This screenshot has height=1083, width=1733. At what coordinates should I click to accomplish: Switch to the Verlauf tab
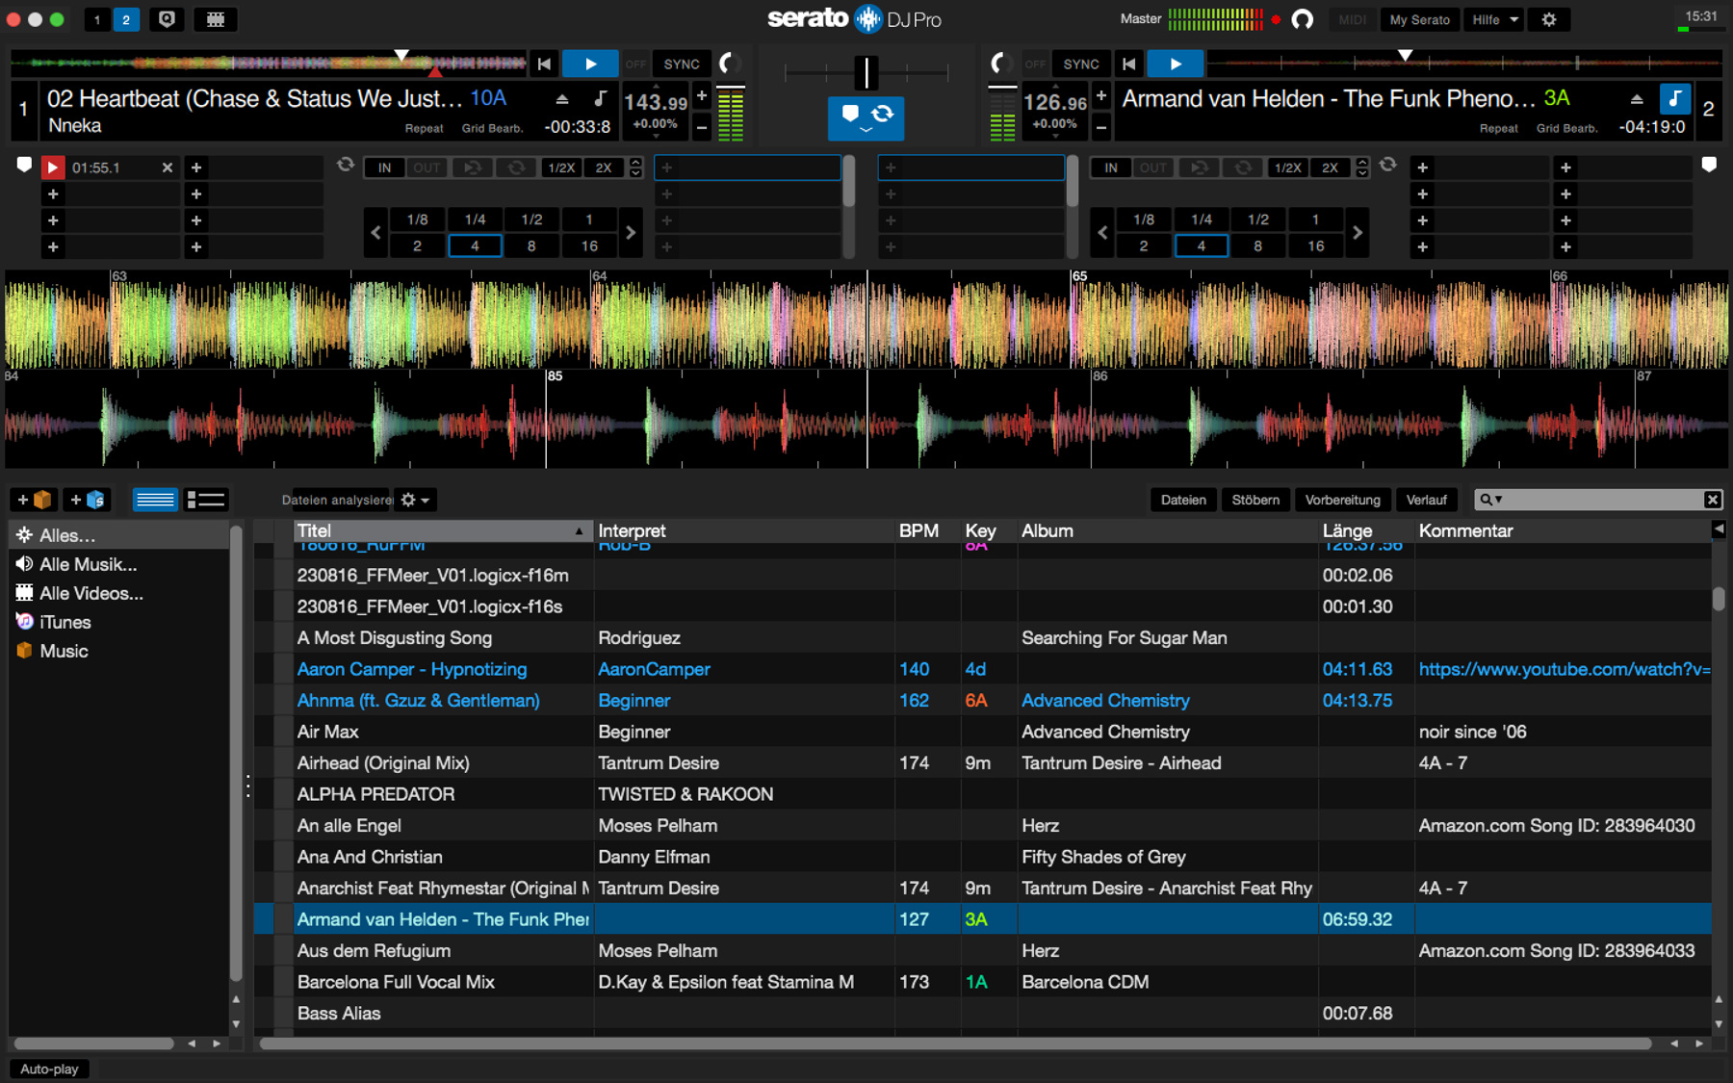(1426, 500)
